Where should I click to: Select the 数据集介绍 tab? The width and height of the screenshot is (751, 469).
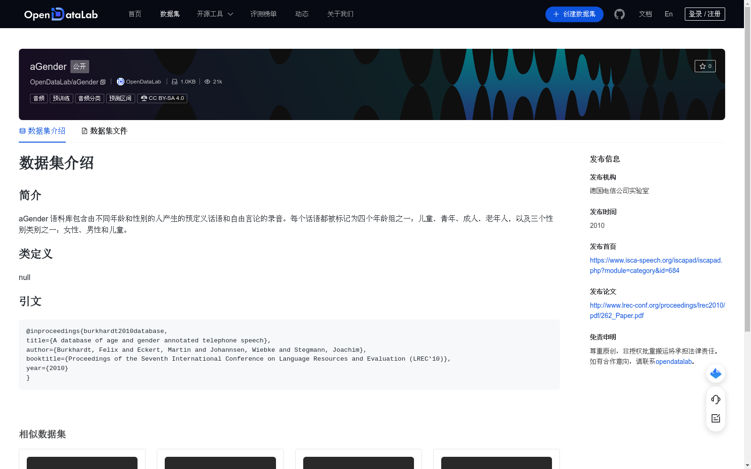[x=42, y=131]
